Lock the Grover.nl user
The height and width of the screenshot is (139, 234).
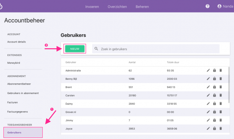pyautogui.click(x=215, y=112)
